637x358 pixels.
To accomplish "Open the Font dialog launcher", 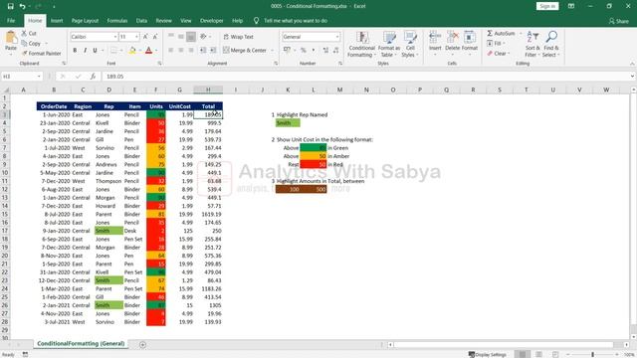I will pyautogui.click(x=159, y=64).
